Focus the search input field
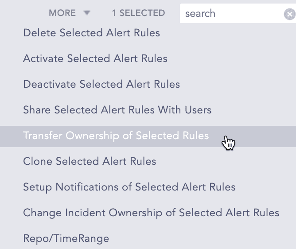Viewport: 296px width, 249px height. click(x=230, y=14)
